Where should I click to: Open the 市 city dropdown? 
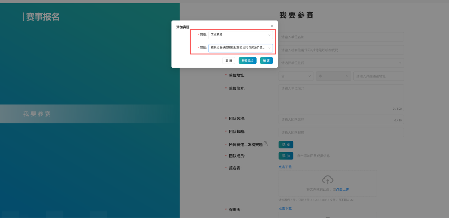(x=333, y=76)
